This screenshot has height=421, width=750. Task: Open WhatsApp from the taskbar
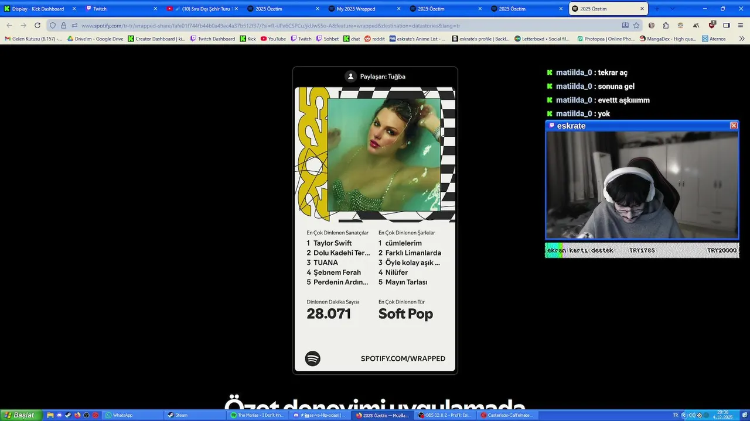pyautogui.click(x=133, y=415)
